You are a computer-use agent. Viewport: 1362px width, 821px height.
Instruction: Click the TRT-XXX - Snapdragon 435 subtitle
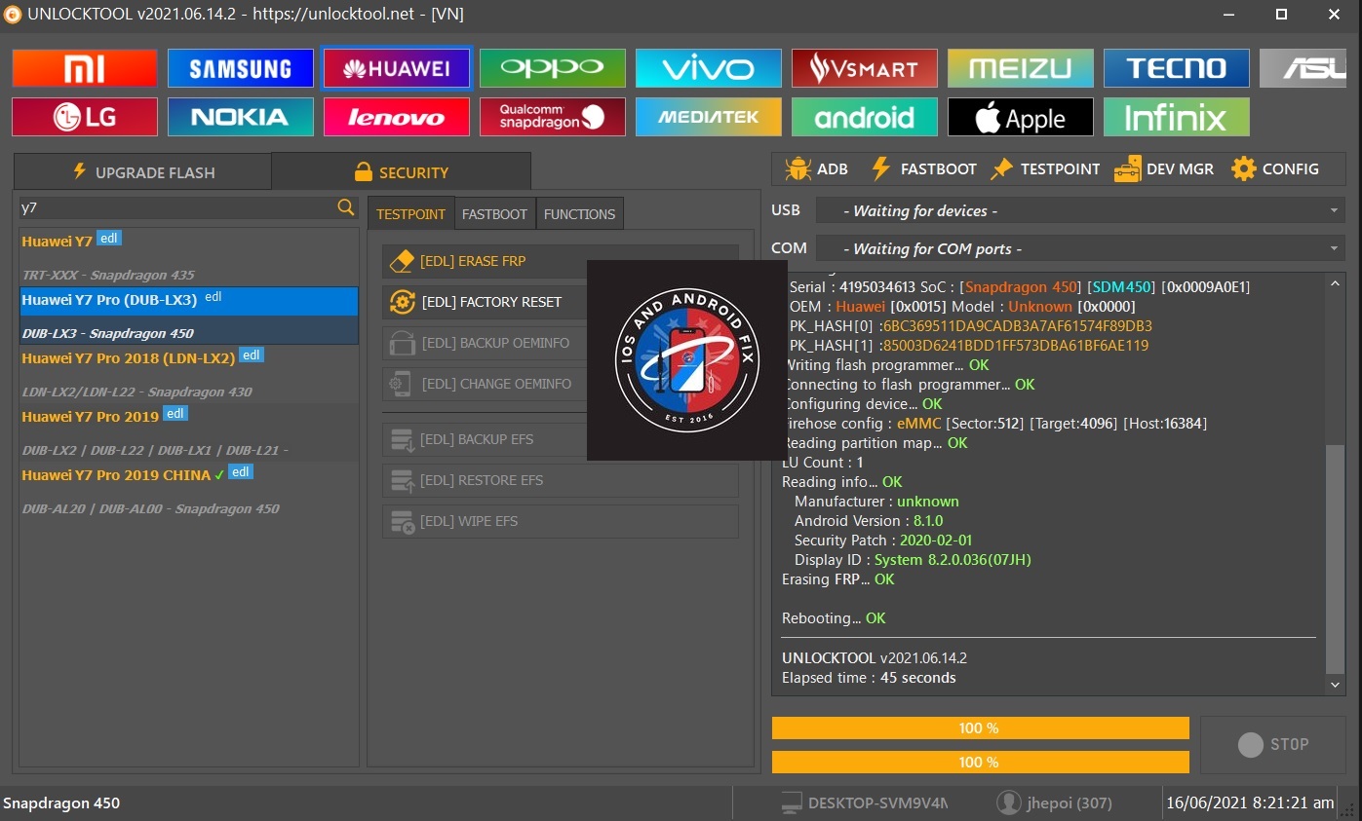108,275
